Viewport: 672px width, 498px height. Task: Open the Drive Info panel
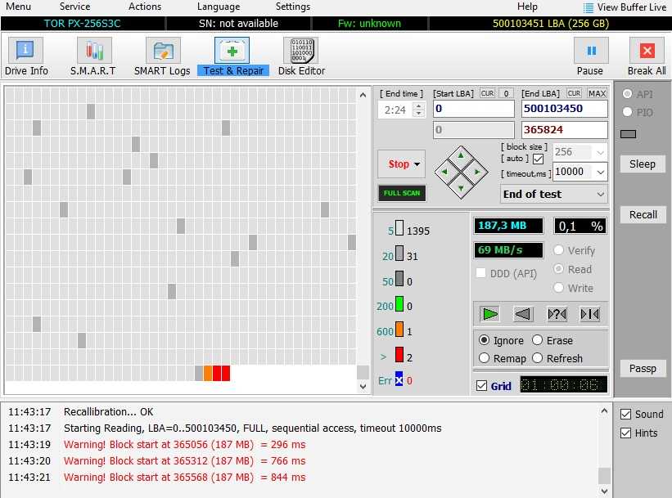pos(26,56)
